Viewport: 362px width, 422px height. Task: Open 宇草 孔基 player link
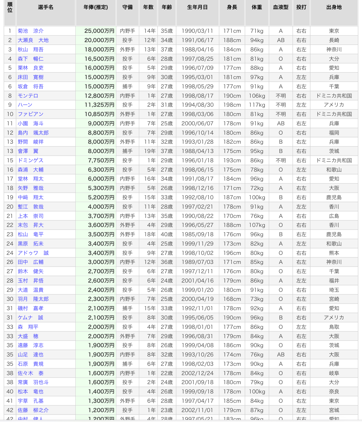pyautogui.click(x=31, y=401)
